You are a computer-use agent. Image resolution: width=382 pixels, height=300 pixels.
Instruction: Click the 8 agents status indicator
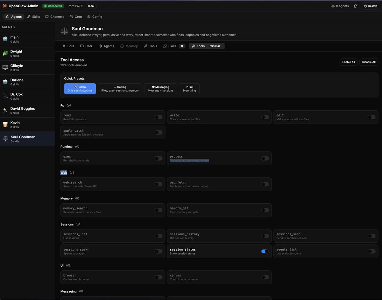tap(339, 6)
